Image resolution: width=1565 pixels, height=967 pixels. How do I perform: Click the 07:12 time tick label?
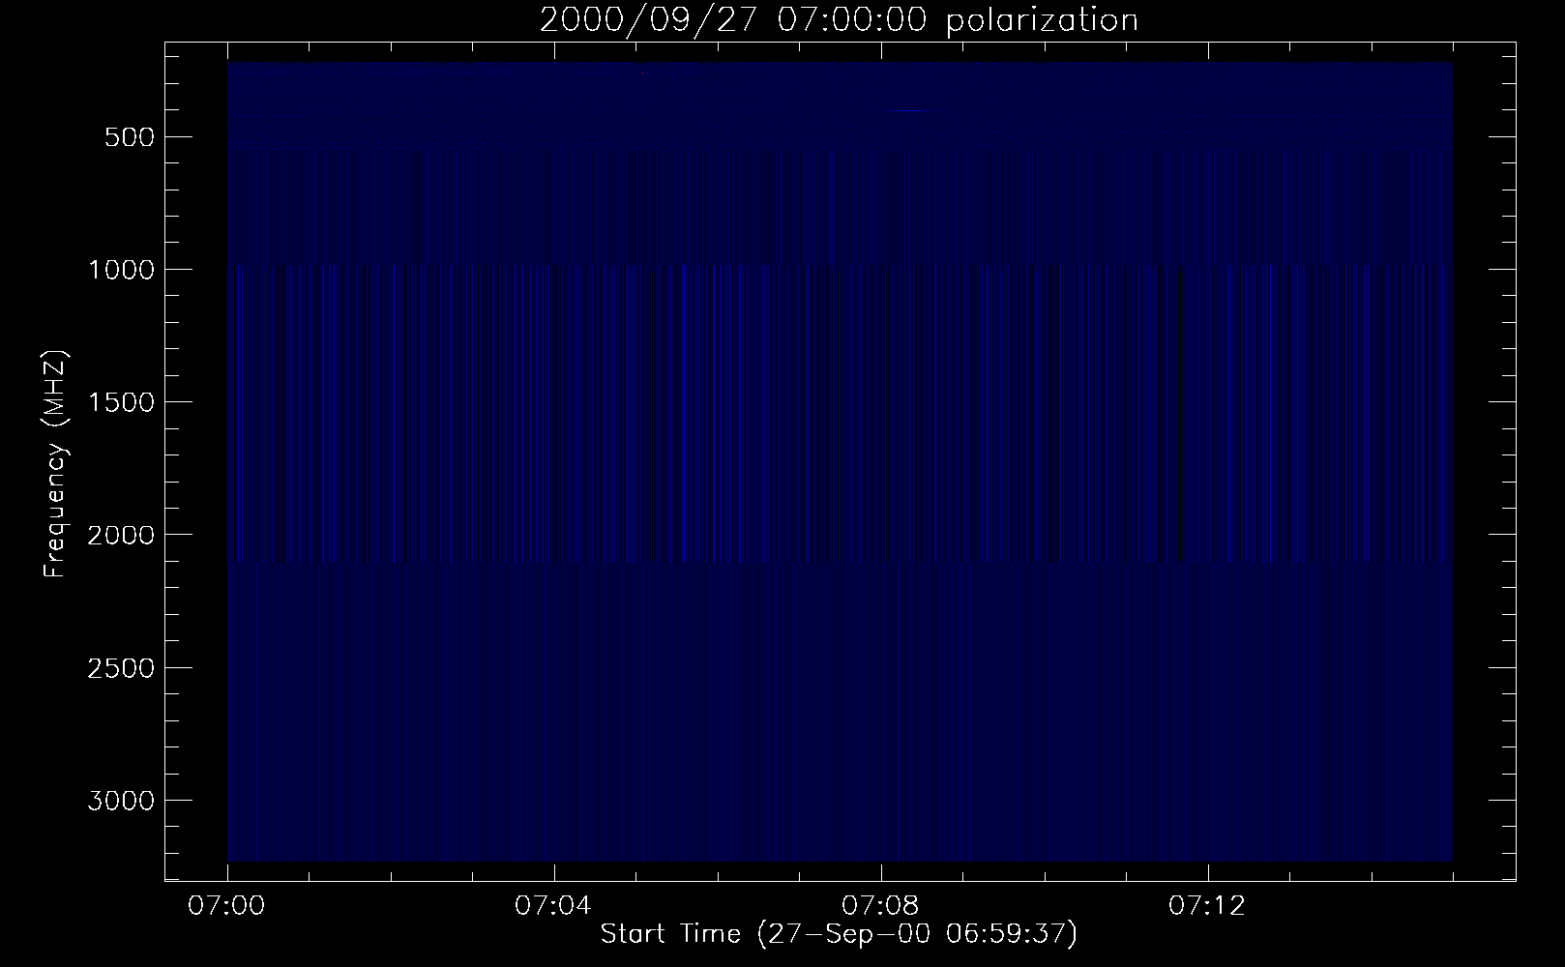[x=1208, y=907]
